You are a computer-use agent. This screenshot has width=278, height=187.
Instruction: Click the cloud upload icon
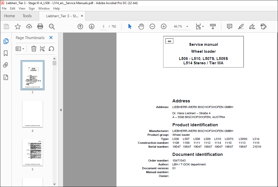29,26
